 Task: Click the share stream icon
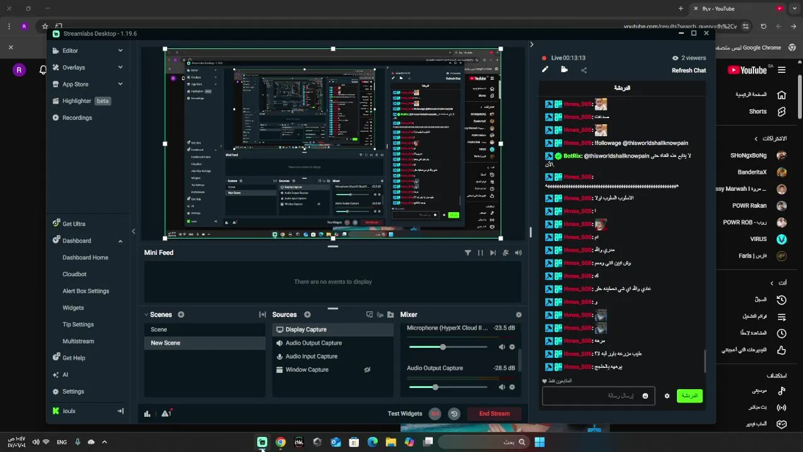point(584,70)
